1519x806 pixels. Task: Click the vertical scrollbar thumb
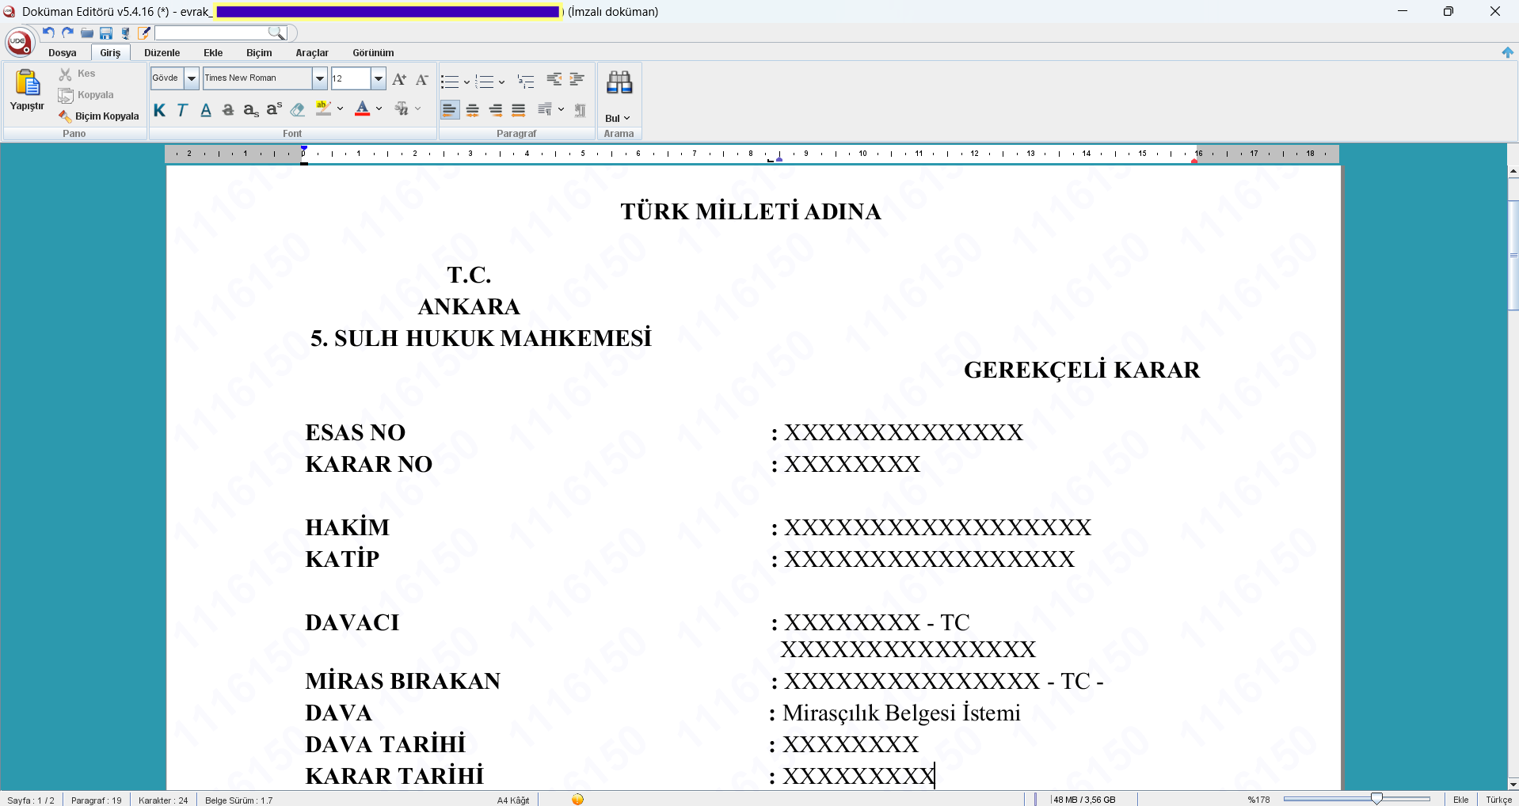[x=1513, y=255]
